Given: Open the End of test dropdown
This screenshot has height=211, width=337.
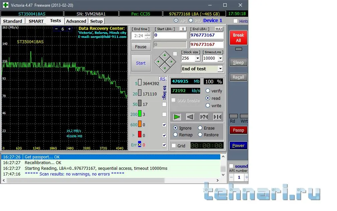Looking at the screenshot, I should (x=220, y=69).
